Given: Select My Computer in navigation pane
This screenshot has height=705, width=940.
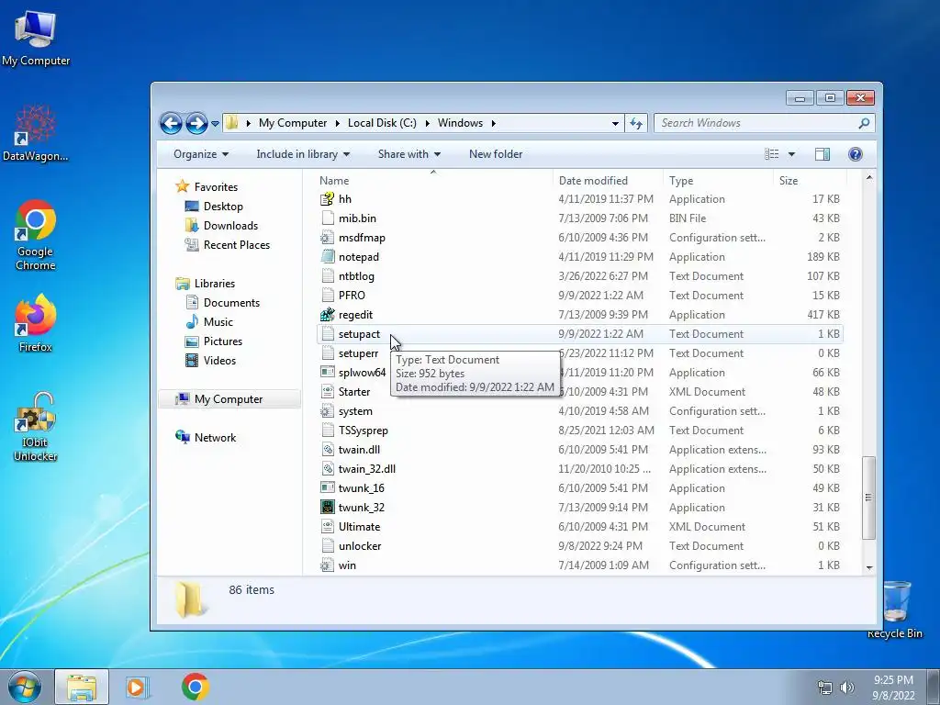Looking at the screenshot, I should [229, 399].
